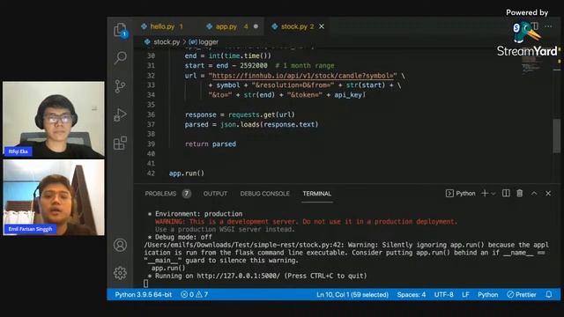Open the Extensions view
The height and width of the screenshot is (317, 564).
coord(120,143)
